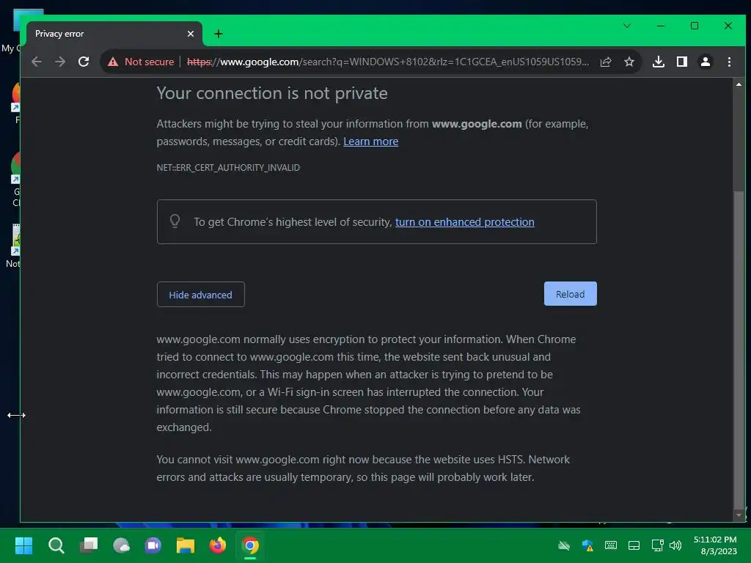Open Chrome downloads icon
The height and width of the screenshot is (563, 751).
659,62
